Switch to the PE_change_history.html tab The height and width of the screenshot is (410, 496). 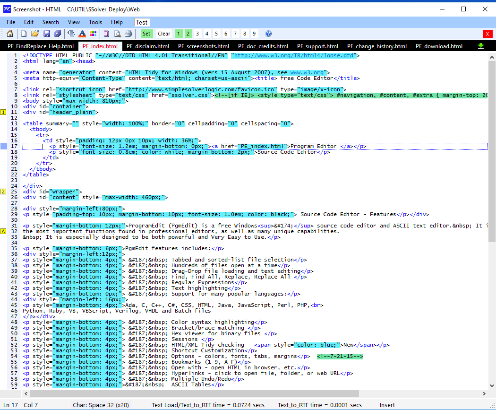tap(376, 46)
